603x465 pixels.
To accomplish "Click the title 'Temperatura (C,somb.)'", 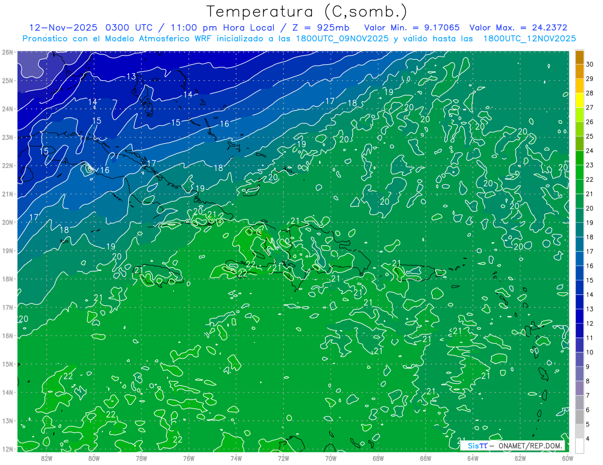I will point(307,12).
